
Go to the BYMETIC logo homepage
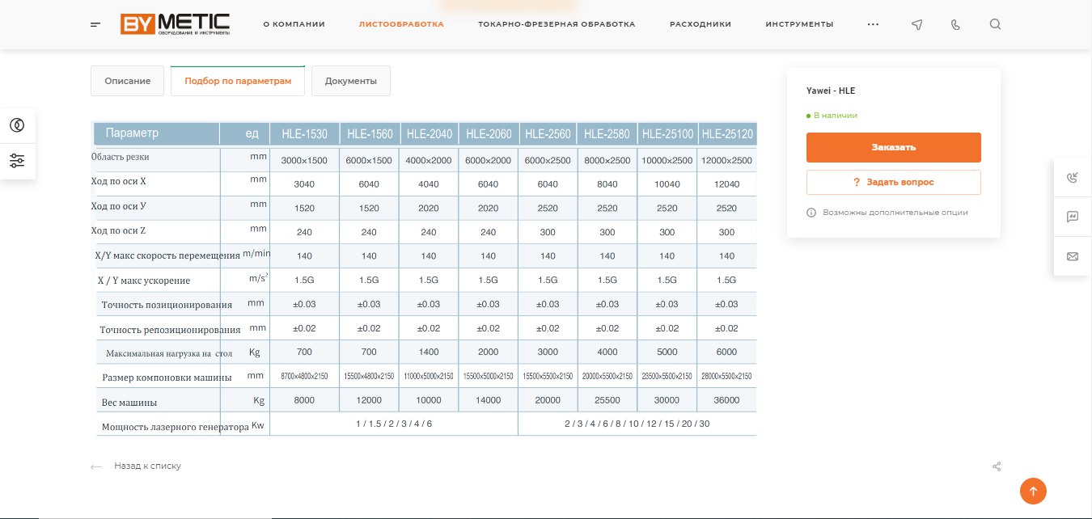tap(176, 24)
